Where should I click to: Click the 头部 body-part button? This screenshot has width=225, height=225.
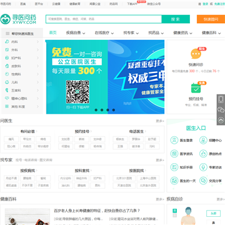pos(213,213)
